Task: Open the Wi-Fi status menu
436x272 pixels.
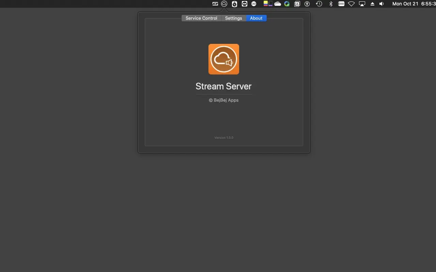Action: (351, 4)
